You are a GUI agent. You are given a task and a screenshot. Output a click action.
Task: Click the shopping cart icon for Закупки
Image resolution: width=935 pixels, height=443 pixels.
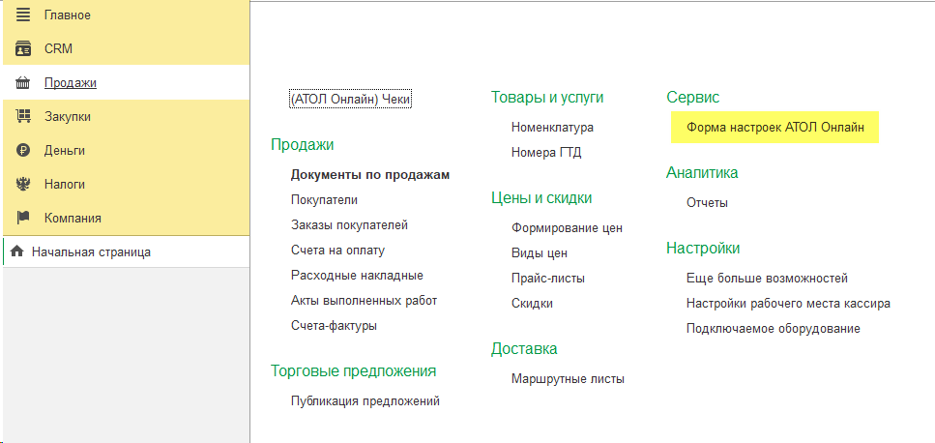click(x=22, y=116)
